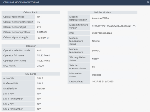Image resolution: width=150 pixels, height=112 pixels.
Task: Click the Cellular Modem section header
Action: point(102,12)
